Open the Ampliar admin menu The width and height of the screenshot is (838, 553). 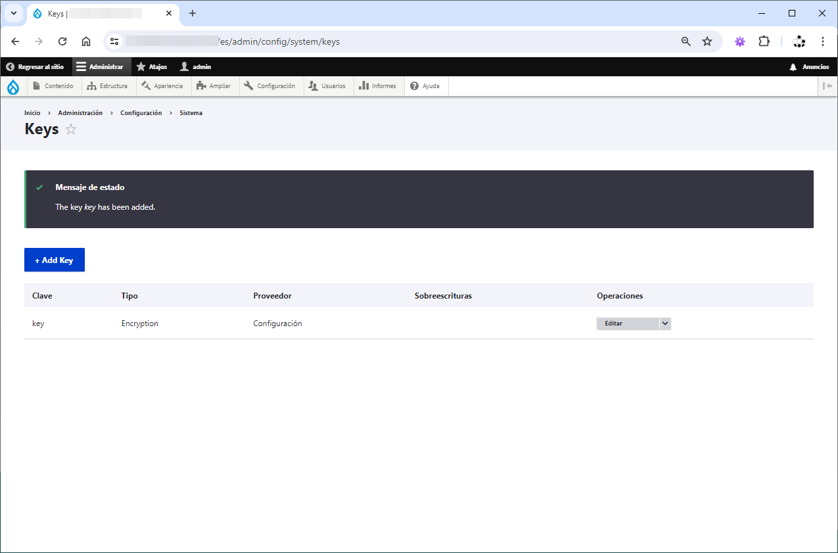coord(215,86)
